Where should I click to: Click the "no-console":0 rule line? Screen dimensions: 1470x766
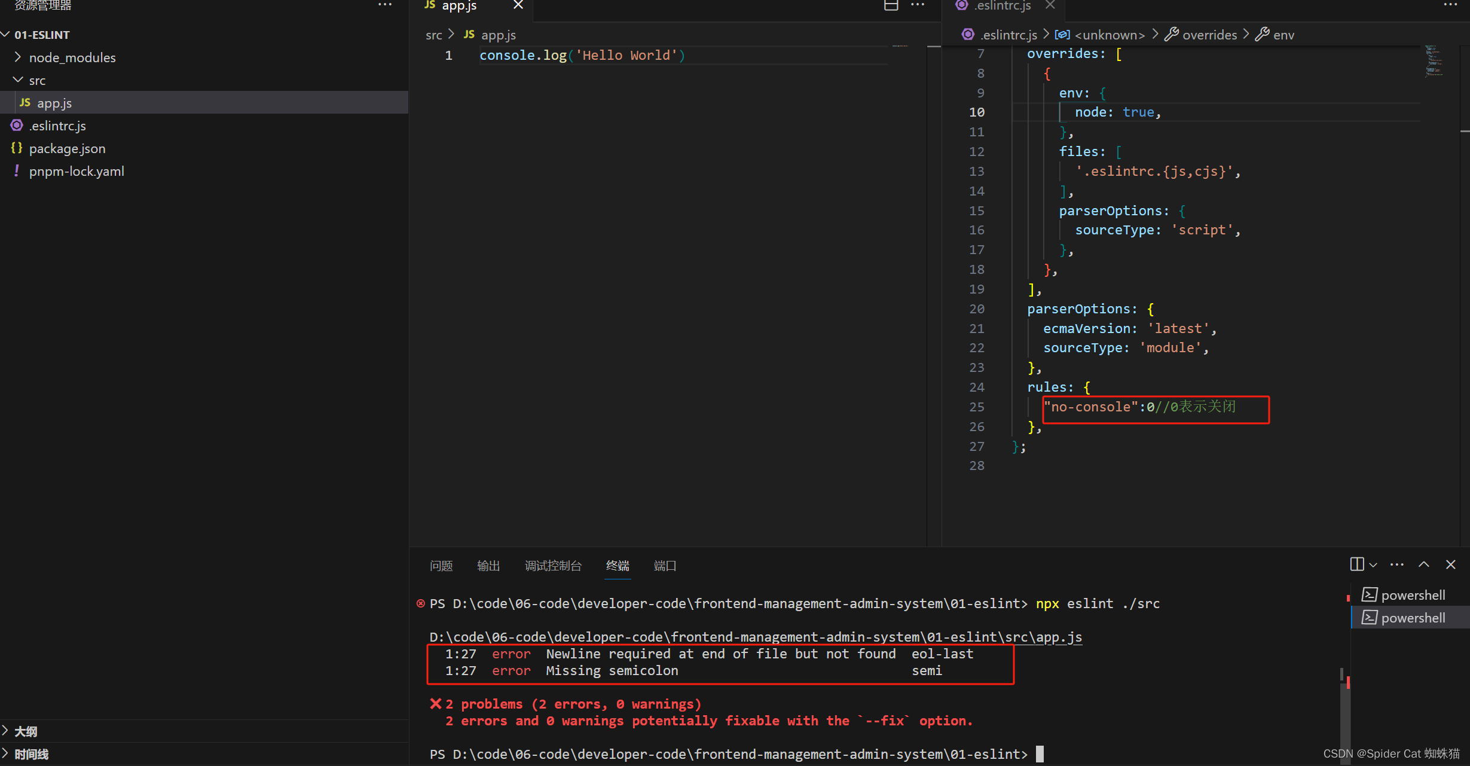[x=1140, y=407]
